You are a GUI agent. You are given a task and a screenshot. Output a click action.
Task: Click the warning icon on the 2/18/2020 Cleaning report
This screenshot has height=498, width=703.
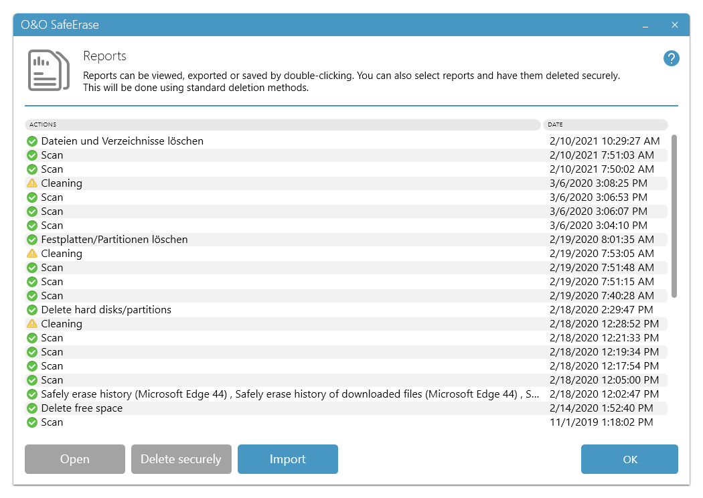click(x=31, y=323)
